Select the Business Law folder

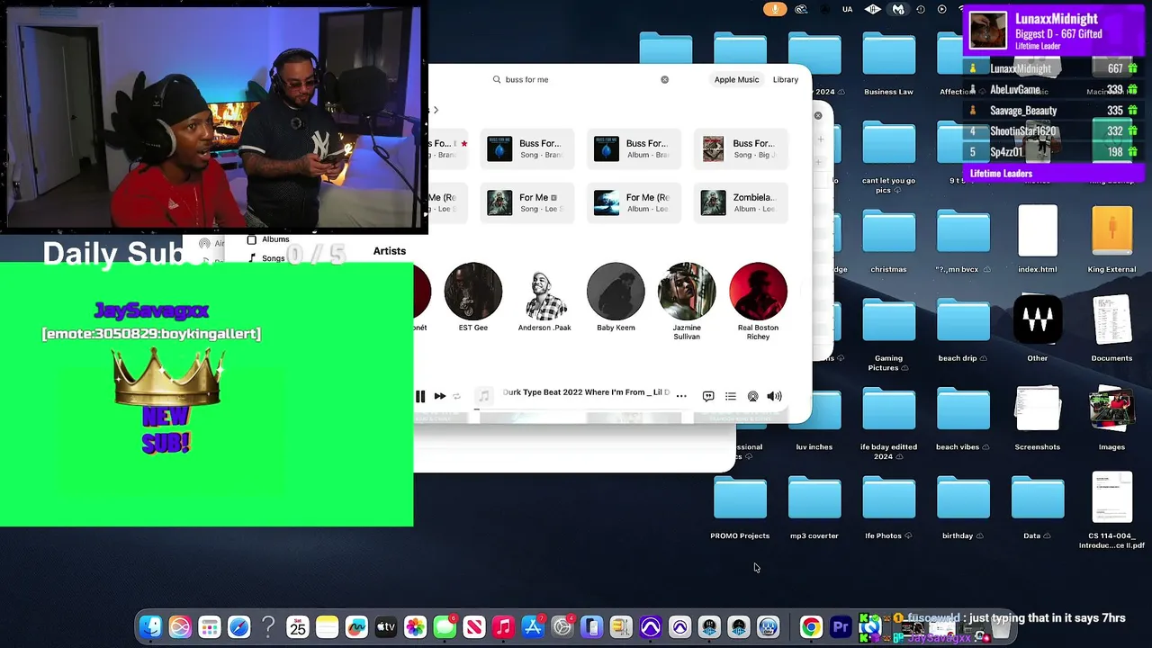point(888,63)
